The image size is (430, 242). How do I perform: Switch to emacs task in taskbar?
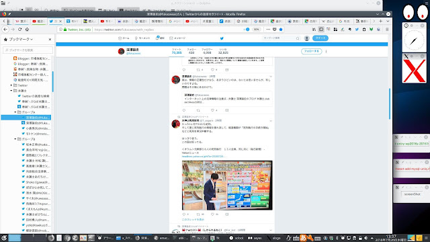pos(162,238)
